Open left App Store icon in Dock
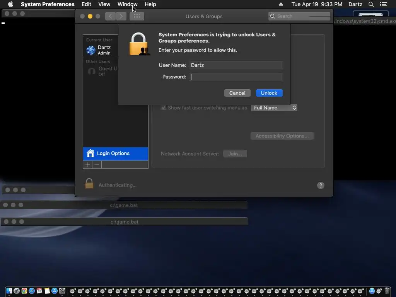 (x=55, y=291)
